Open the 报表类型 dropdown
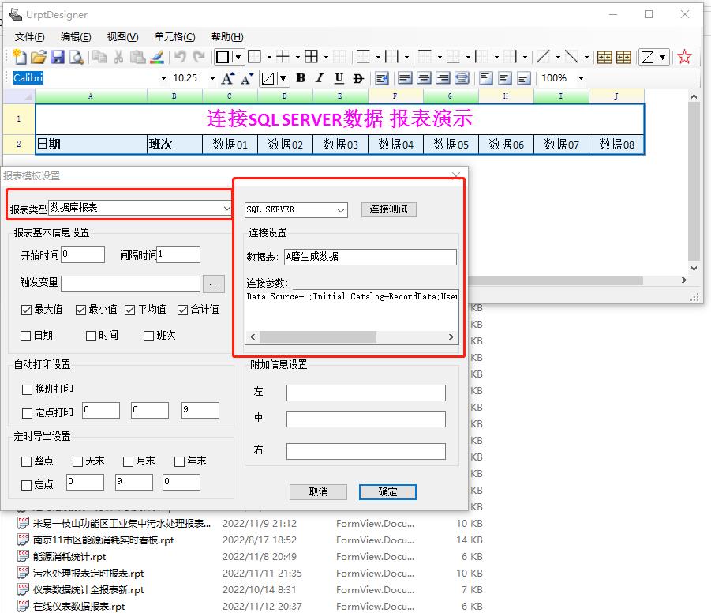 click(226, 208)
